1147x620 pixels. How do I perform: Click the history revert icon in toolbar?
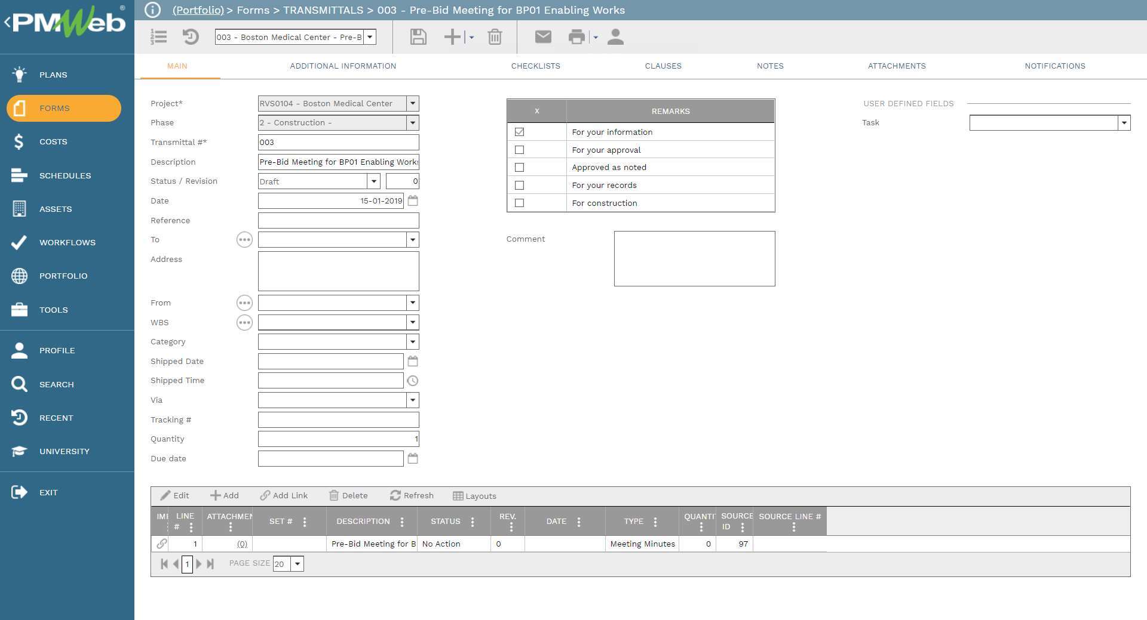191,37
